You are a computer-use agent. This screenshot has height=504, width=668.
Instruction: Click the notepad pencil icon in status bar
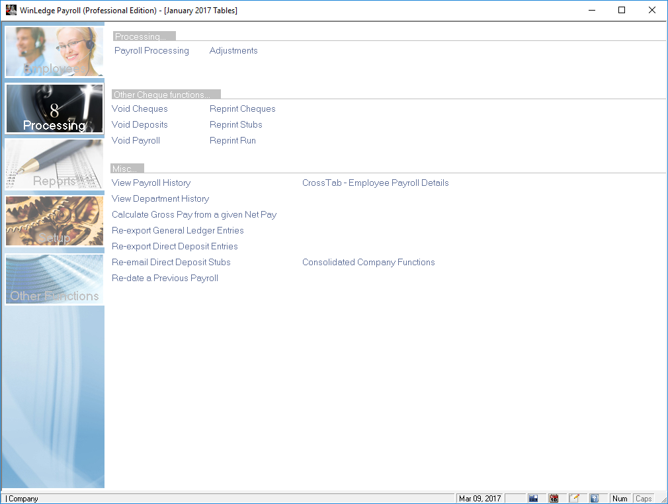574,499
